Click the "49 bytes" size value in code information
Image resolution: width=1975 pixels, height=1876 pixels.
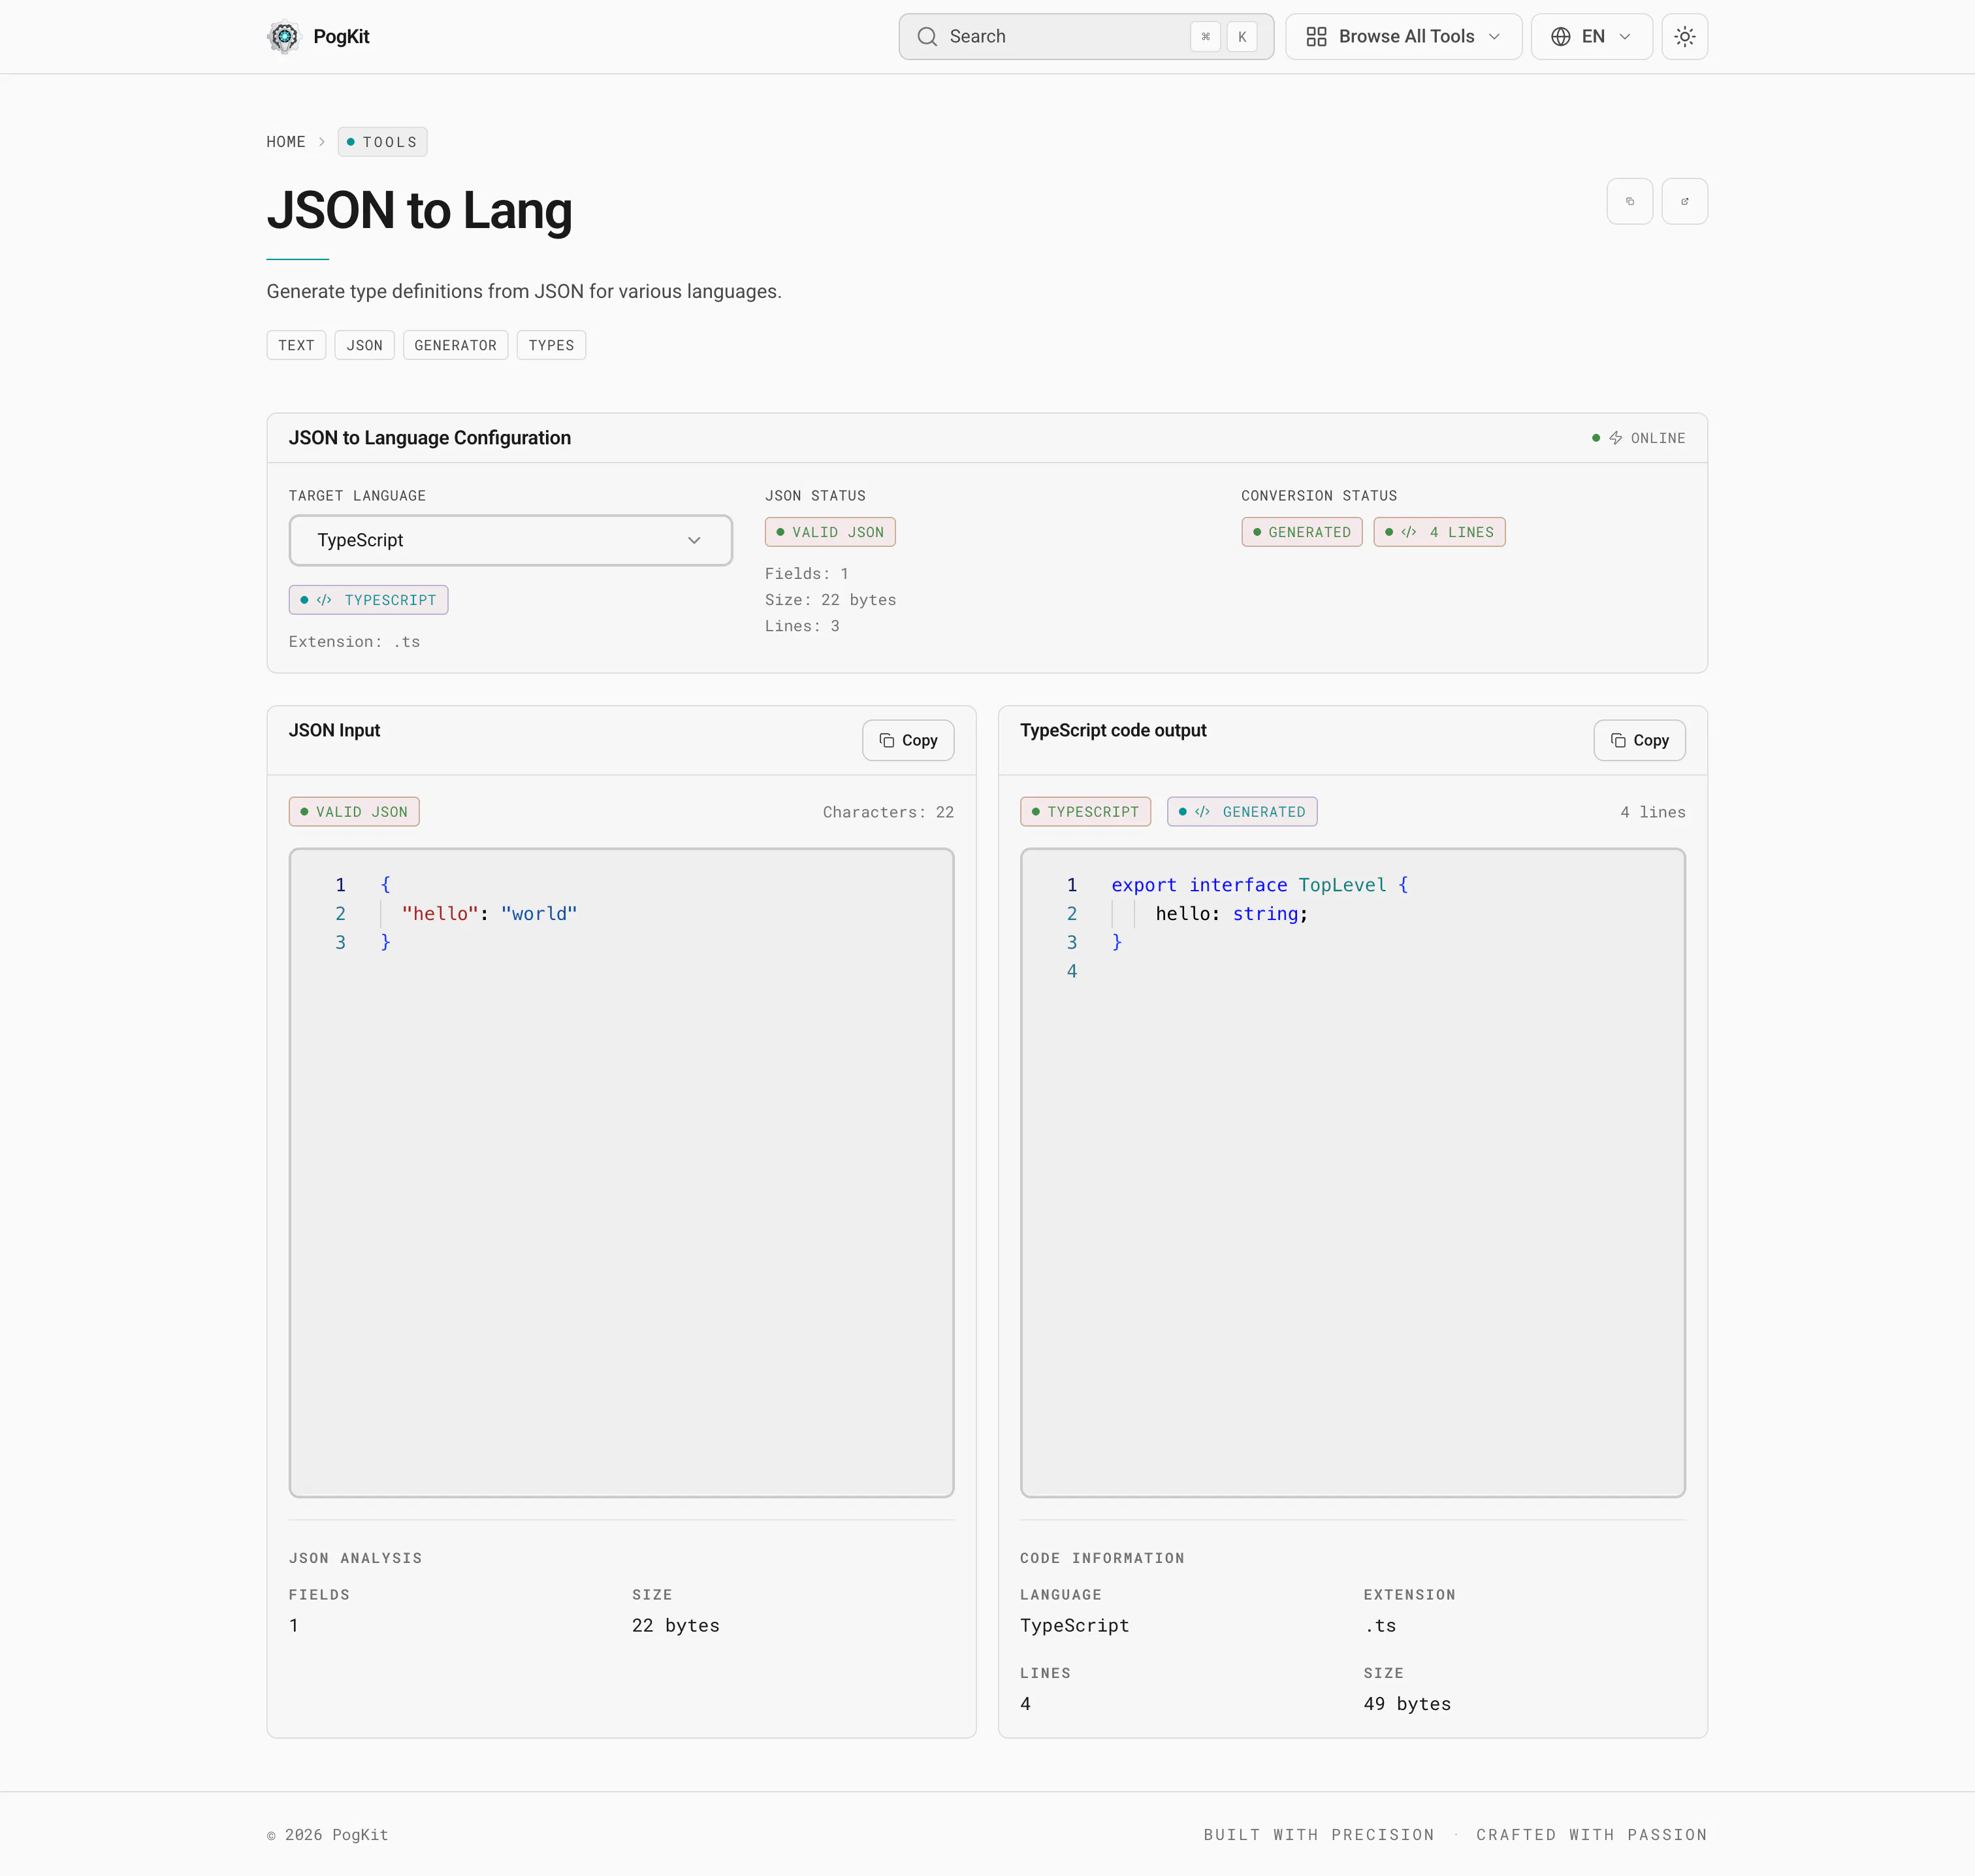(1406, 1704)
